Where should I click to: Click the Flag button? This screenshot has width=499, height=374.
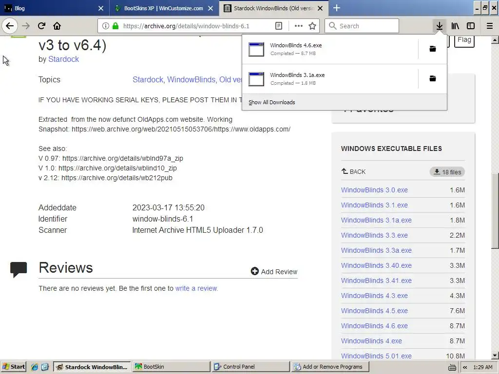click(464, 40)
